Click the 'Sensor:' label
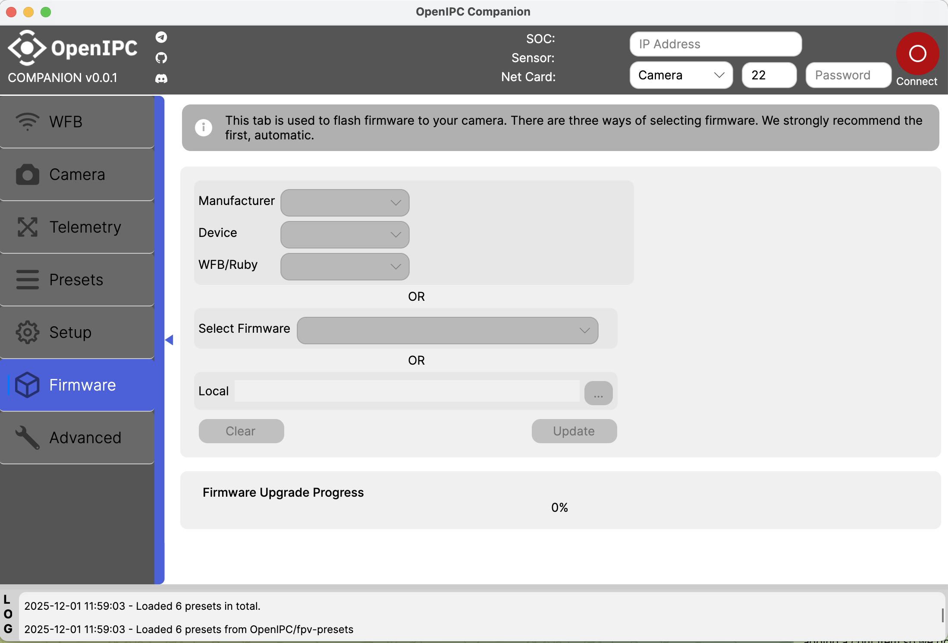The image size is (948, 643). (x=533, y=58)
